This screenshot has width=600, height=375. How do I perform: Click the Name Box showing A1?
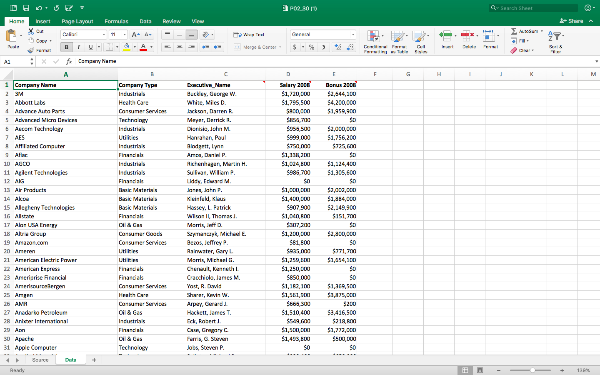pyautogui.click(x=15, y=61)
